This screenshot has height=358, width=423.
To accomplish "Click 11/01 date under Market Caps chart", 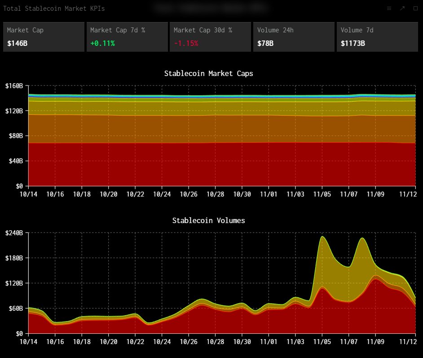I will point(269,194).
